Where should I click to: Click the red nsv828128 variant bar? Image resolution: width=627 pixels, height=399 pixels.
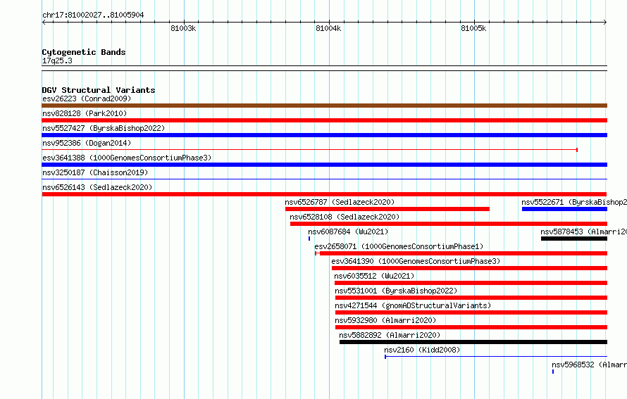324,120
